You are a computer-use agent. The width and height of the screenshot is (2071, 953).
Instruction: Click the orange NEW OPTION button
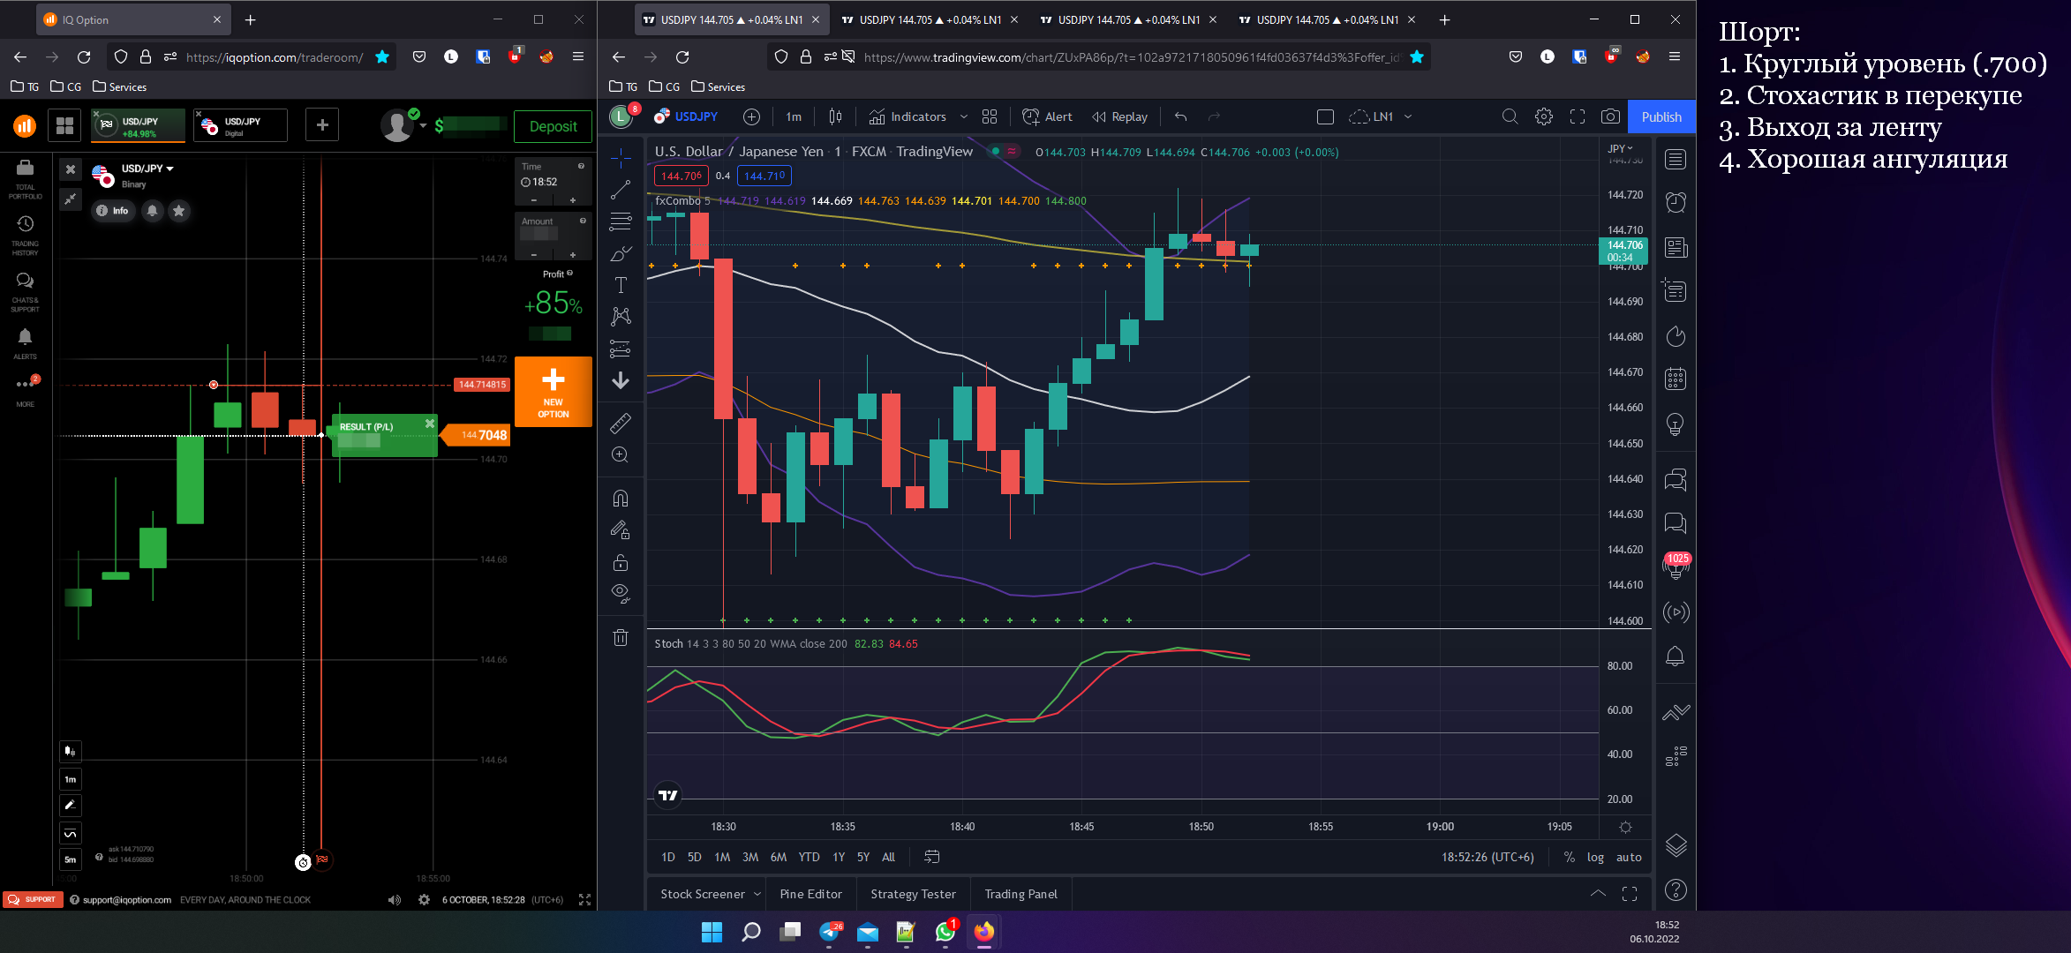[x=554, y=392]
